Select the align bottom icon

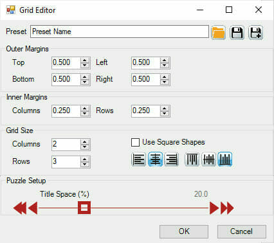(225, 159)
